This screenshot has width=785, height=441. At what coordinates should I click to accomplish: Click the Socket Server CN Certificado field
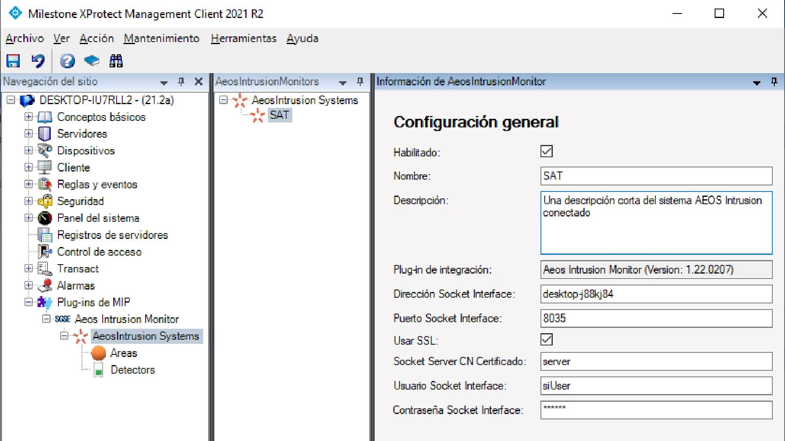click(x=656, y=361)
